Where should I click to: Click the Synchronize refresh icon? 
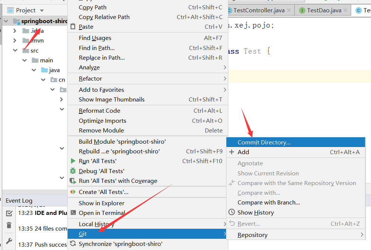pos(73,244)
